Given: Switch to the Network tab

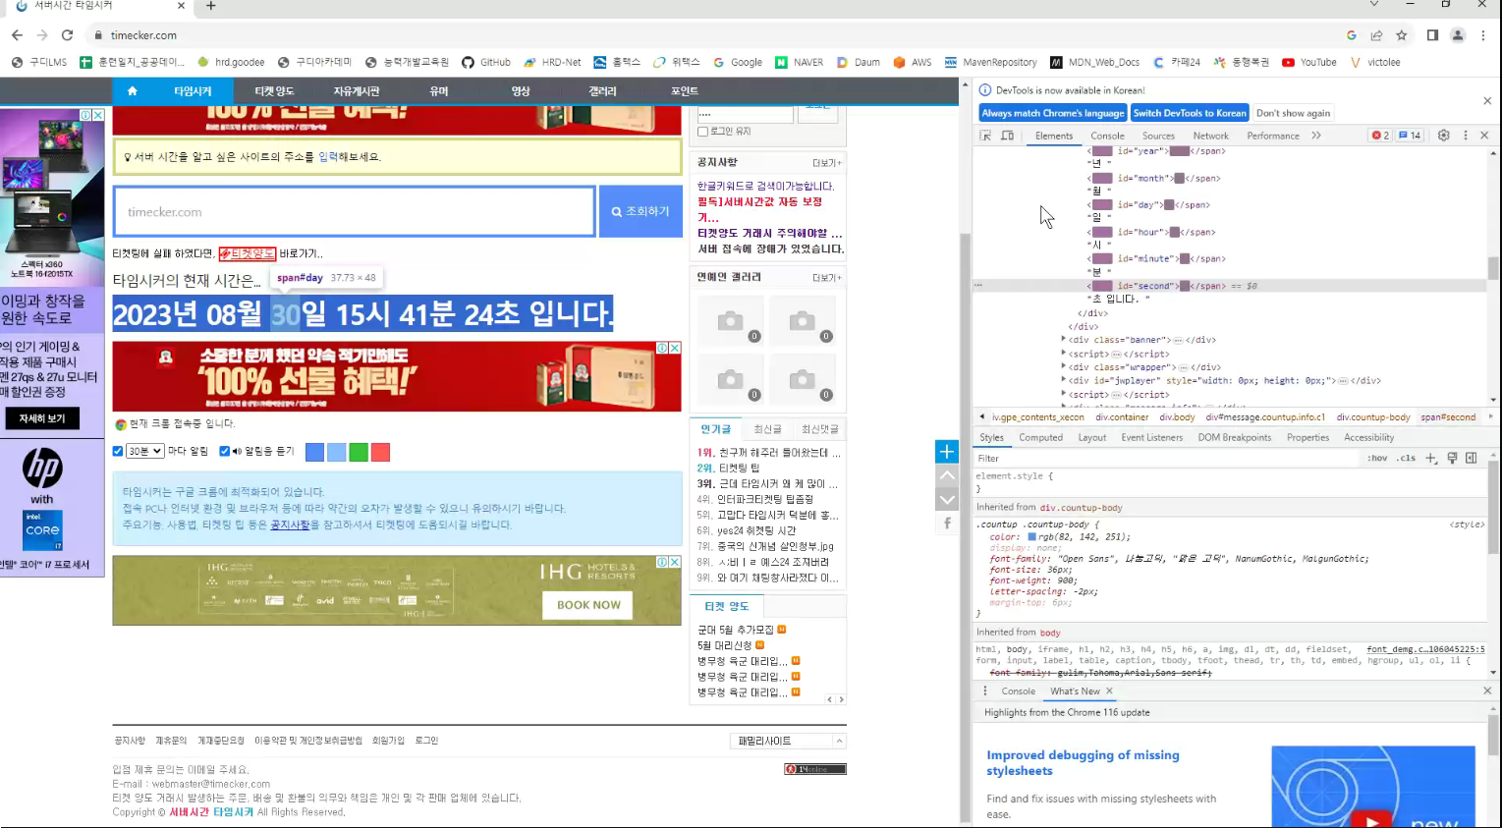Looking at the screenshot, I should 1210,136.
